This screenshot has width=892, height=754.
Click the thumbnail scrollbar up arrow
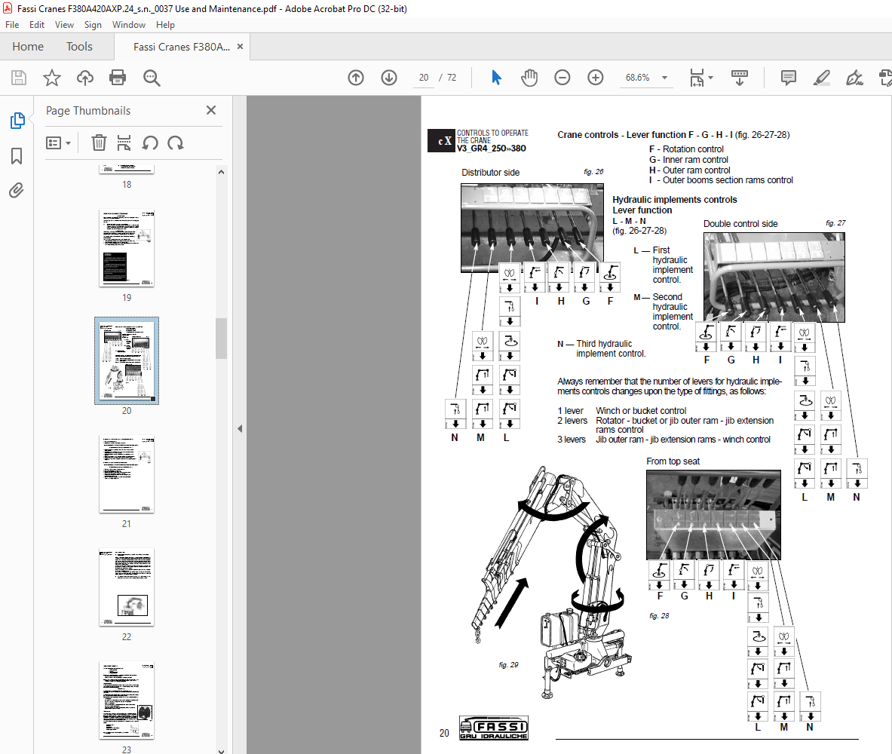[x=221, y=172]
